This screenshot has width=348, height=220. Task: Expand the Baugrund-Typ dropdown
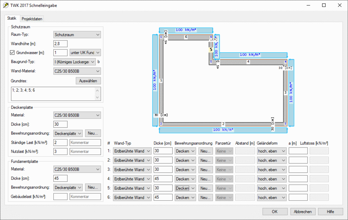[74, 62]
